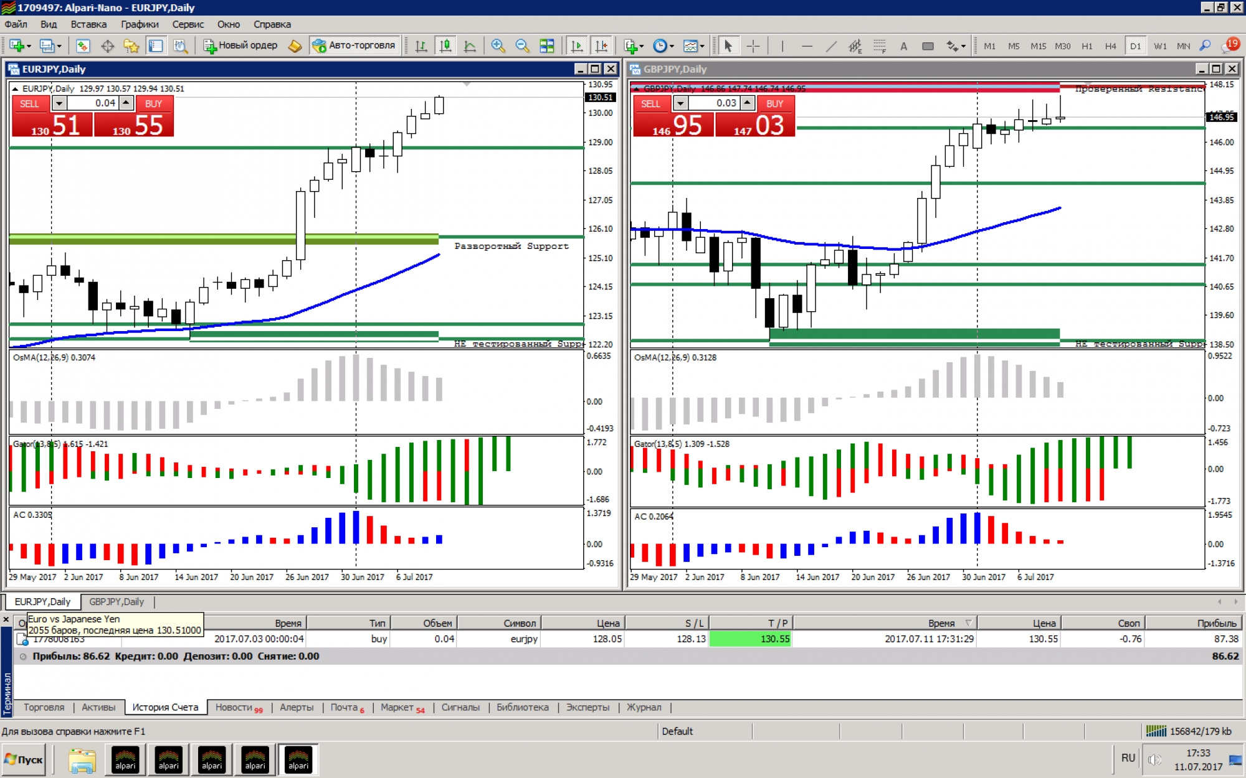Expand the new chart dropdown arrow
The height and width of the screenshot is (778, 1246).
[x=29, y=46]
